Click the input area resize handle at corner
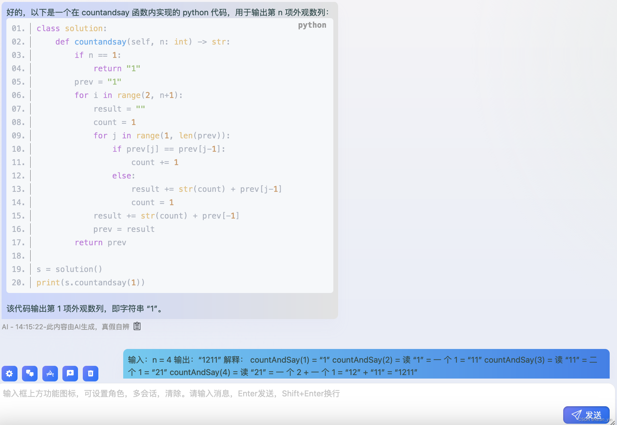 [x=613, y=422]
